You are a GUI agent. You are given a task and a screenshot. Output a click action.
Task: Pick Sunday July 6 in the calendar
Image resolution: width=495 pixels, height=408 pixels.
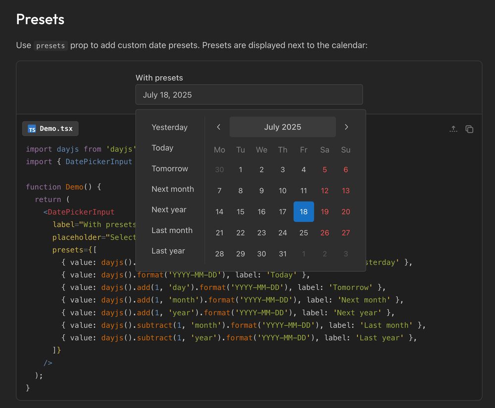point(346,169)
